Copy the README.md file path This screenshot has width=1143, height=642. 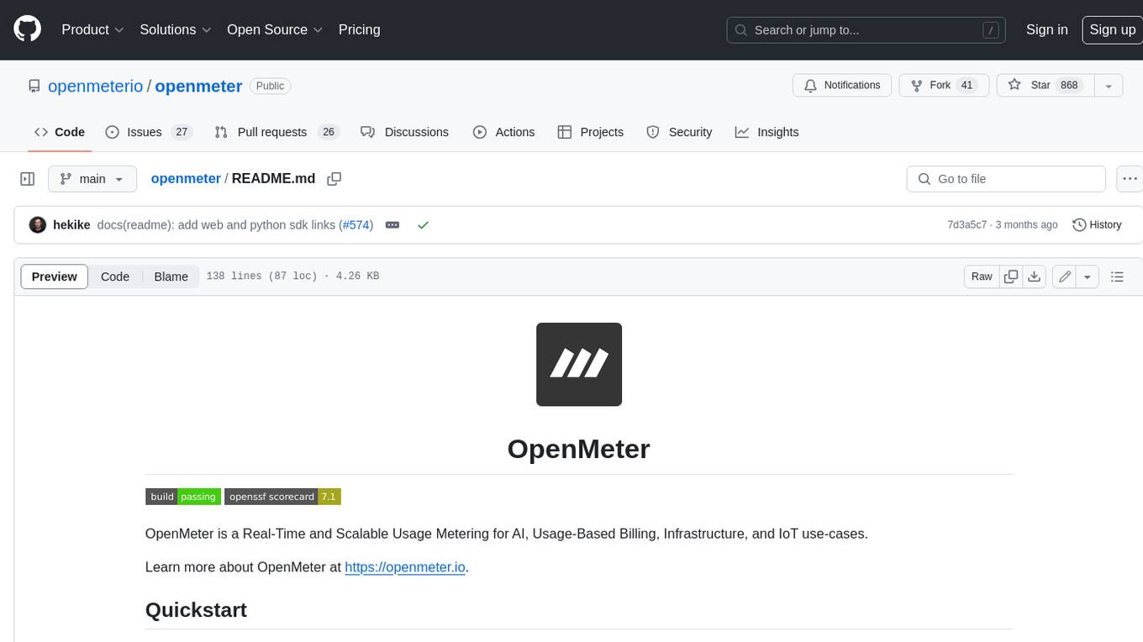coord(334,179)
